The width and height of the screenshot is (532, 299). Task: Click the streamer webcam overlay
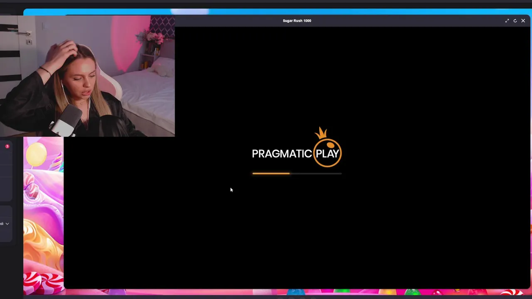(87, 76)
